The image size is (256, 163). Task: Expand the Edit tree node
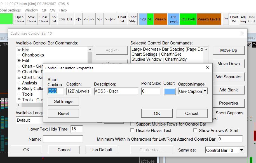pos(19,61)
